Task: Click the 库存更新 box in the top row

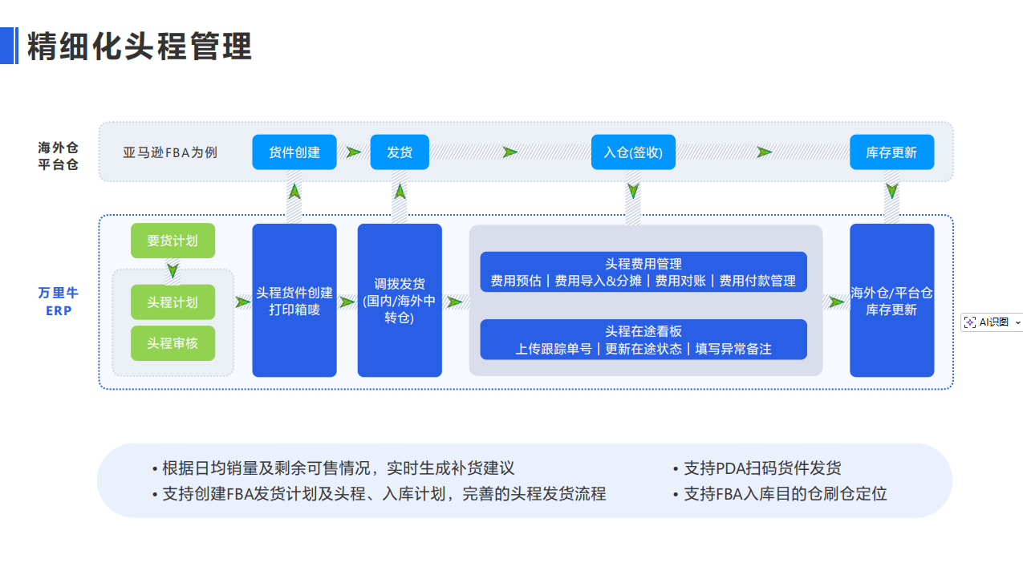Action: tap(891, 152)
